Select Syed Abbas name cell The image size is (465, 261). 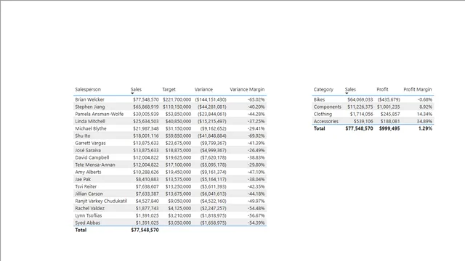(87, 223)
